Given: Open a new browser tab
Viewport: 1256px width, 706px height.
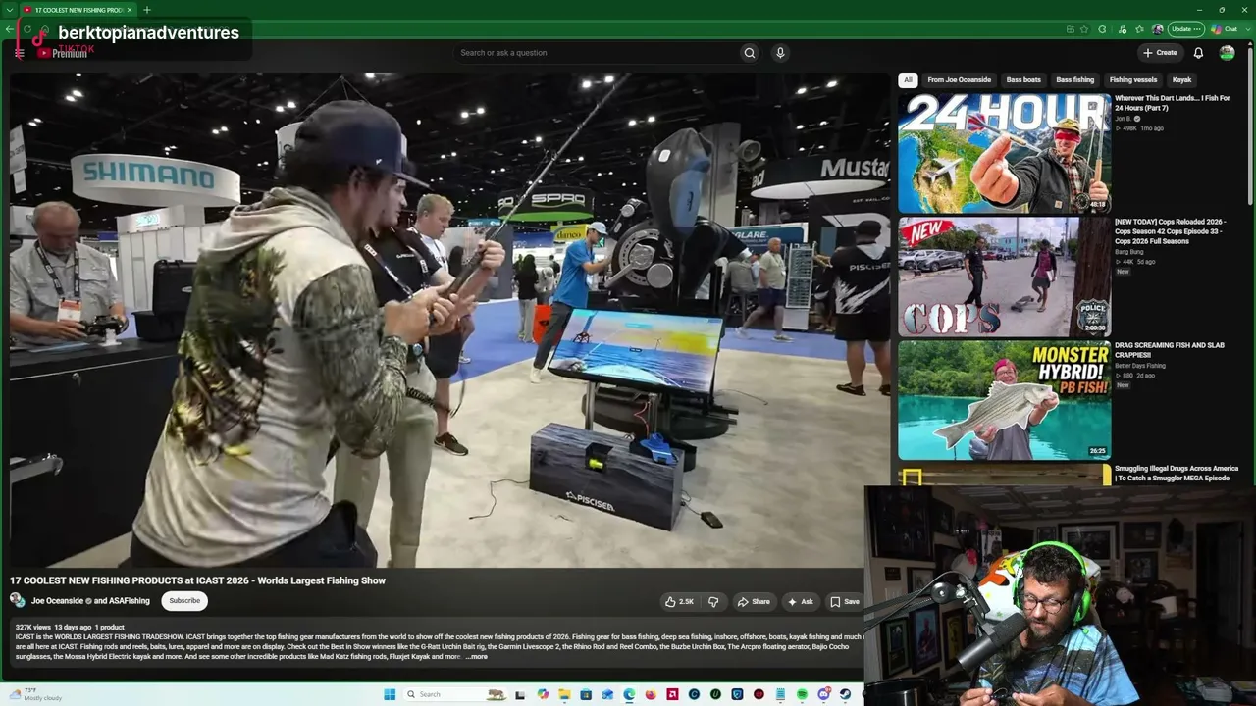Looking at the screenshot, I should pos(146,10).
